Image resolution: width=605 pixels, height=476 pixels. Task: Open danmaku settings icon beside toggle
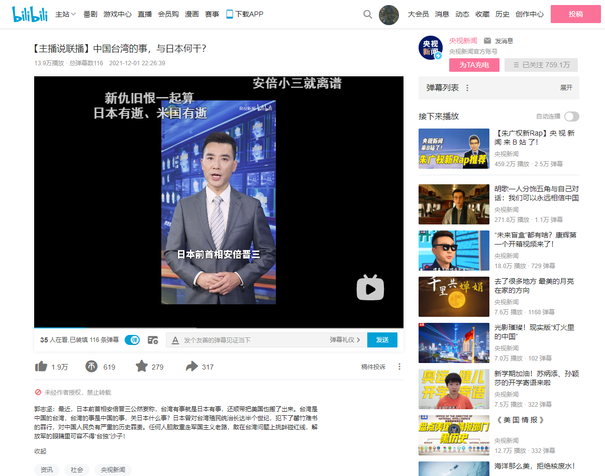click(153, 340)
